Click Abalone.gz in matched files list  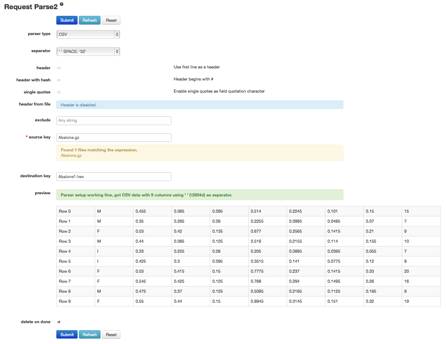(71, 156)
